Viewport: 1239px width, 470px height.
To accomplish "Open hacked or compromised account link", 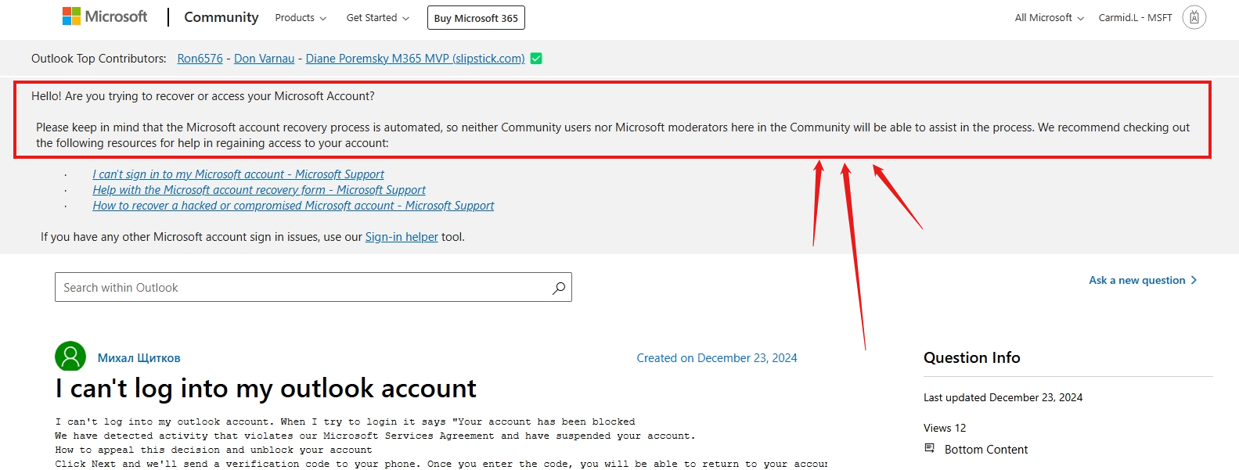I will [x=294, y=206].
